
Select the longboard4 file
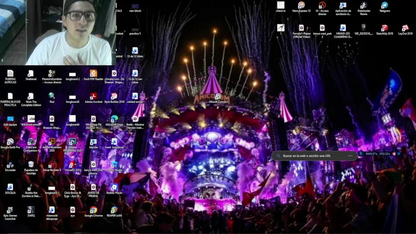[x=73, y=121]
